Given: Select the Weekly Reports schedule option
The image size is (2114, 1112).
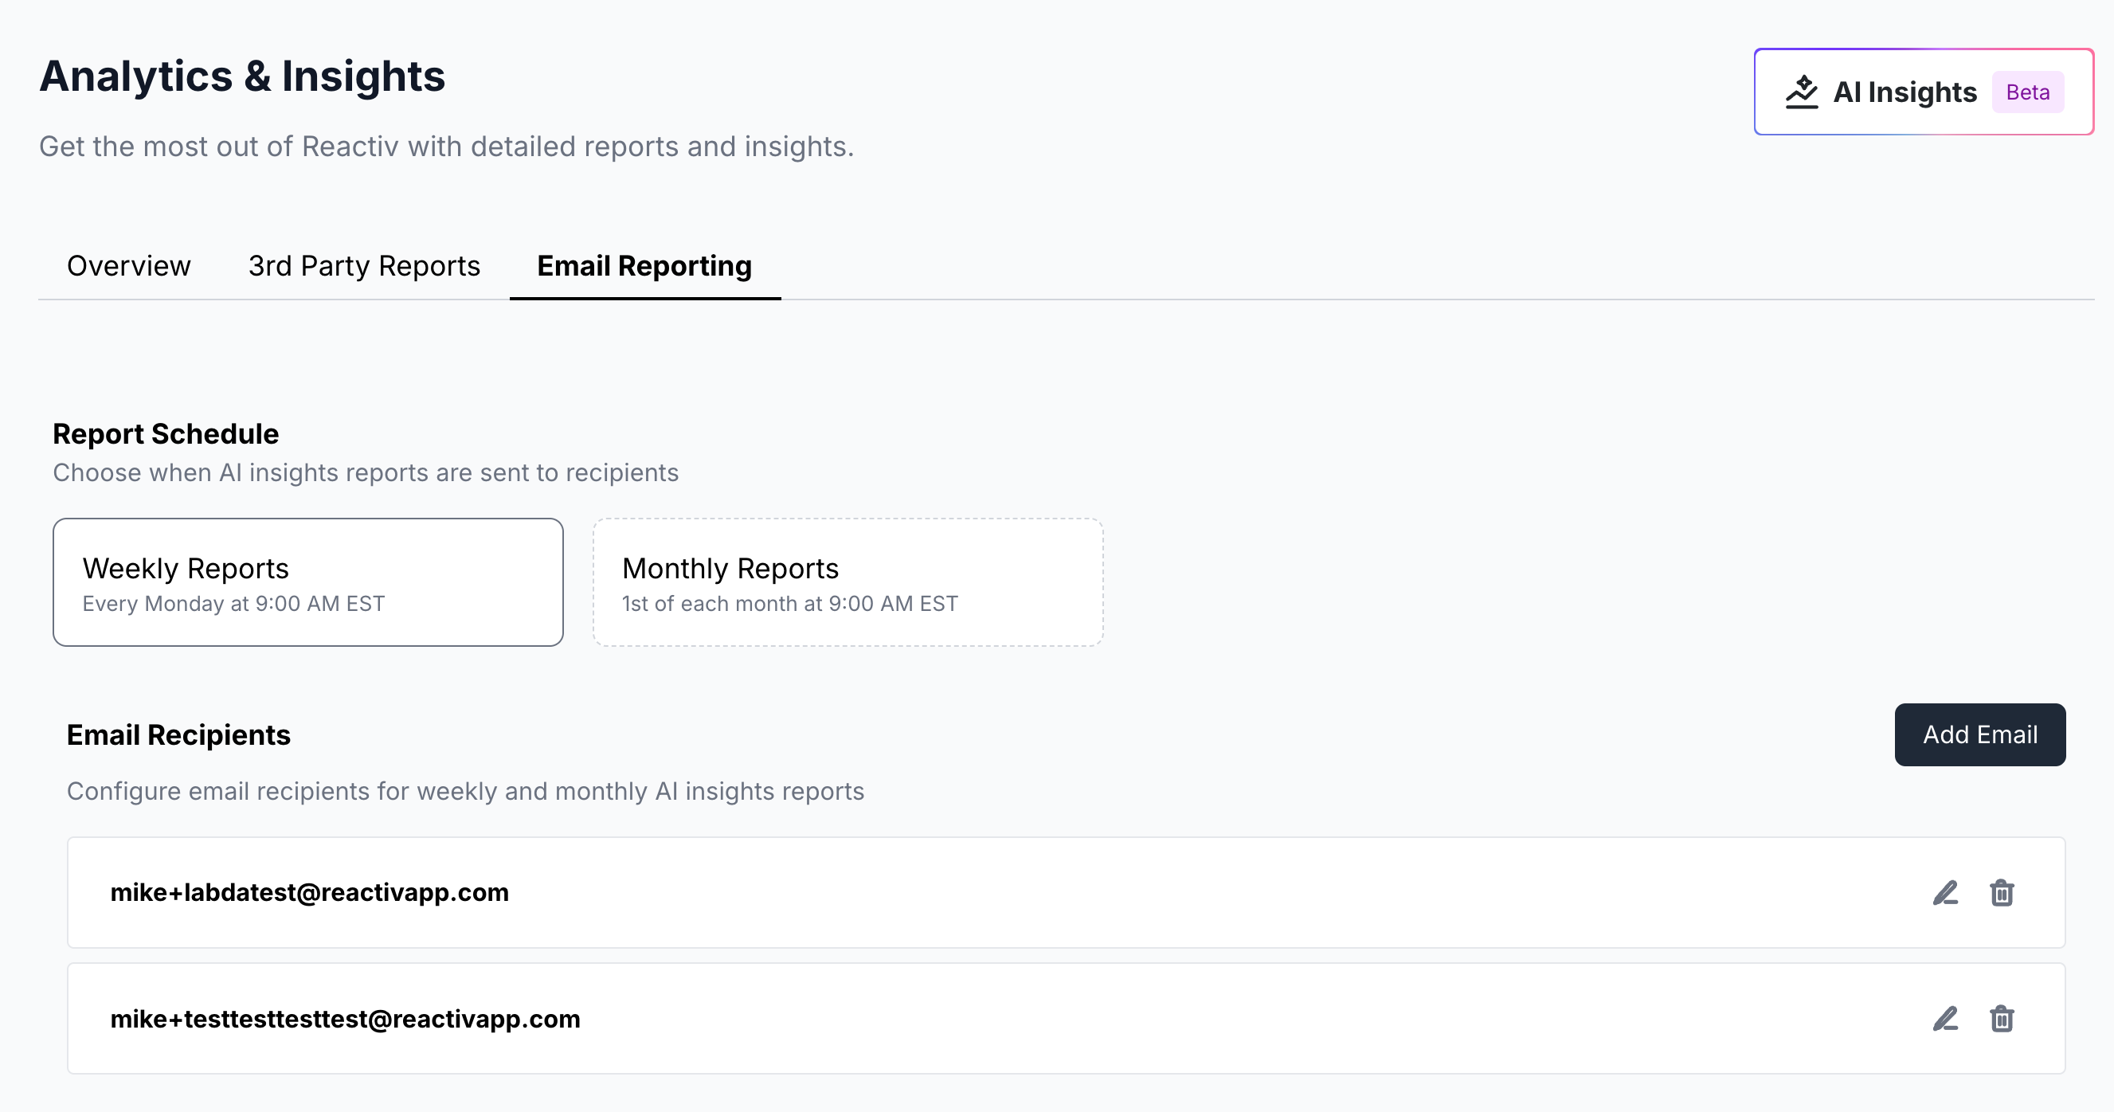Looking at the screenshot, I should (x=307, y=581).
